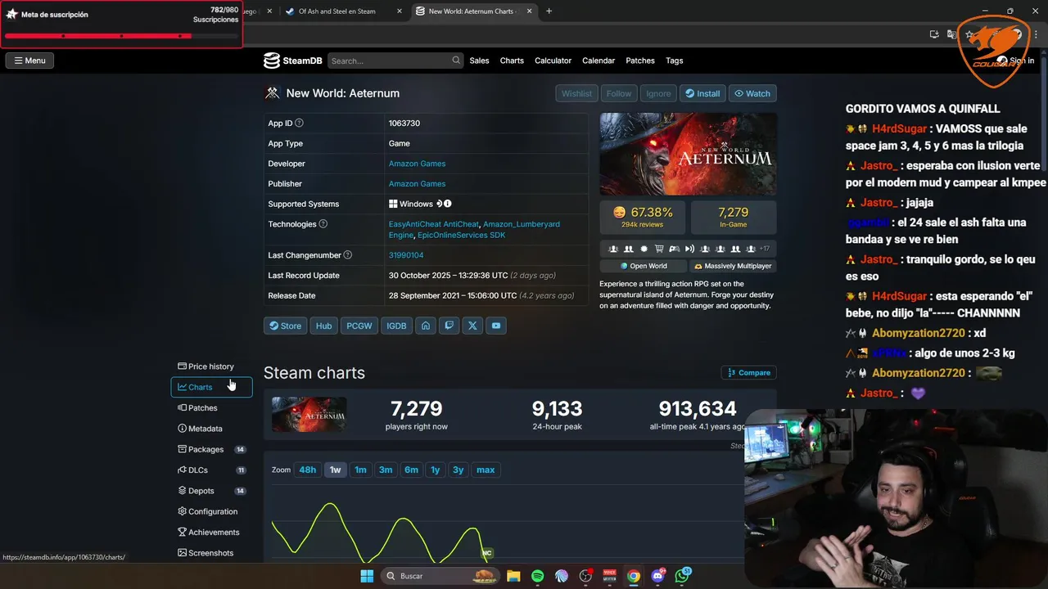
Task: Open the Calculator nav item
Action: [x=553, y=61]
